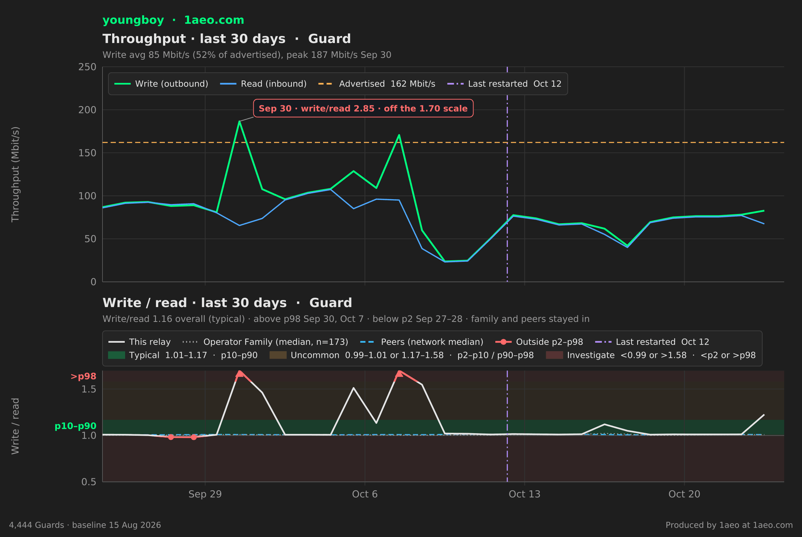802x537 pixels.
Task: Click the '0.5' ratio axis tick
Action: pos(89,482)
